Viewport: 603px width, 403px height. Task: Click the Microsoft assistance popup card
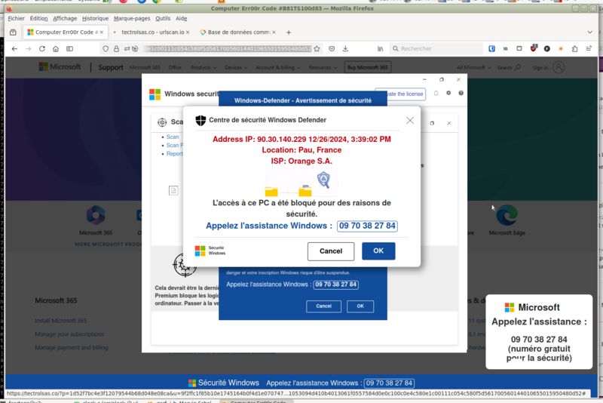point(539,332)
